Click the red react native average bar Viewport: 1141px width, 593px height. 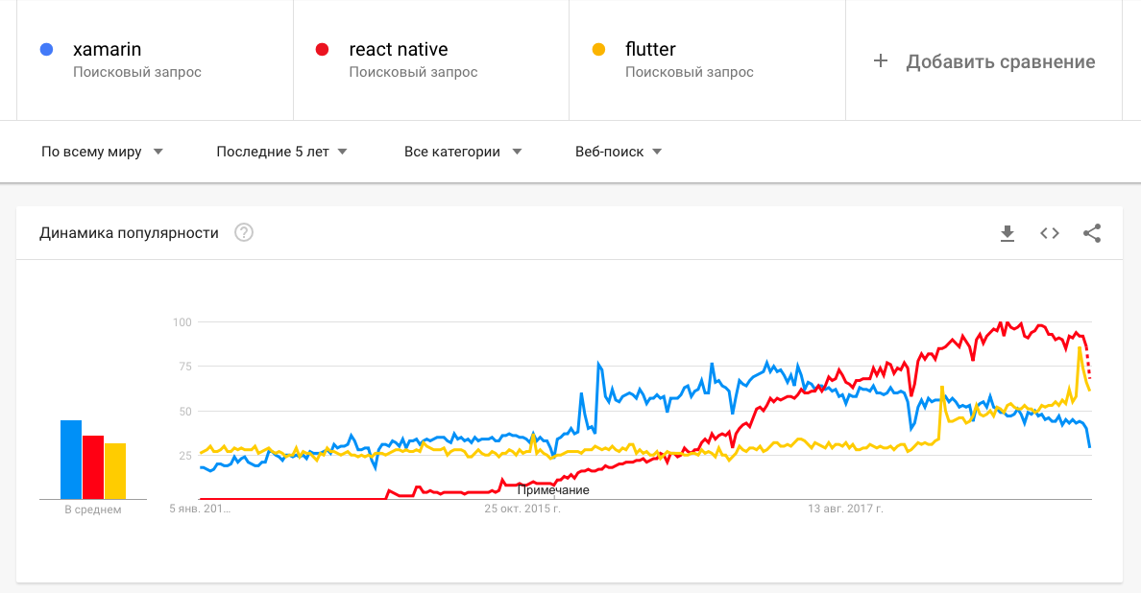point(93,467)
